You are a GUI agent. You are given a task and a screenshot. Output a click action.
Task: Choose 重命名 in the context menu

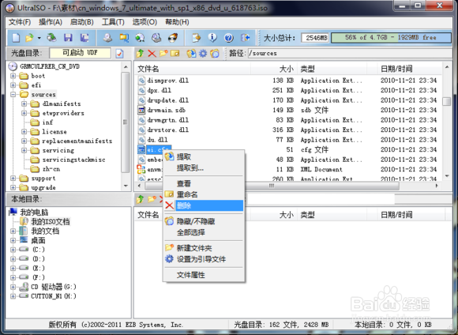(204, 194)
